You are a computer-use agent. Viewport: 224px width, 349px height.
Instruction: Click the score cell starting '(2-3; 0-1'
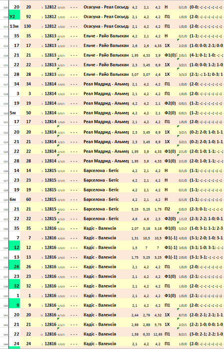pyautogui.click(x=207, y=209)
